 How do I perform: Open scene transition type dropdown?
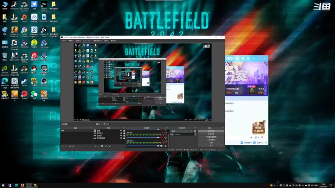point(182,131)
